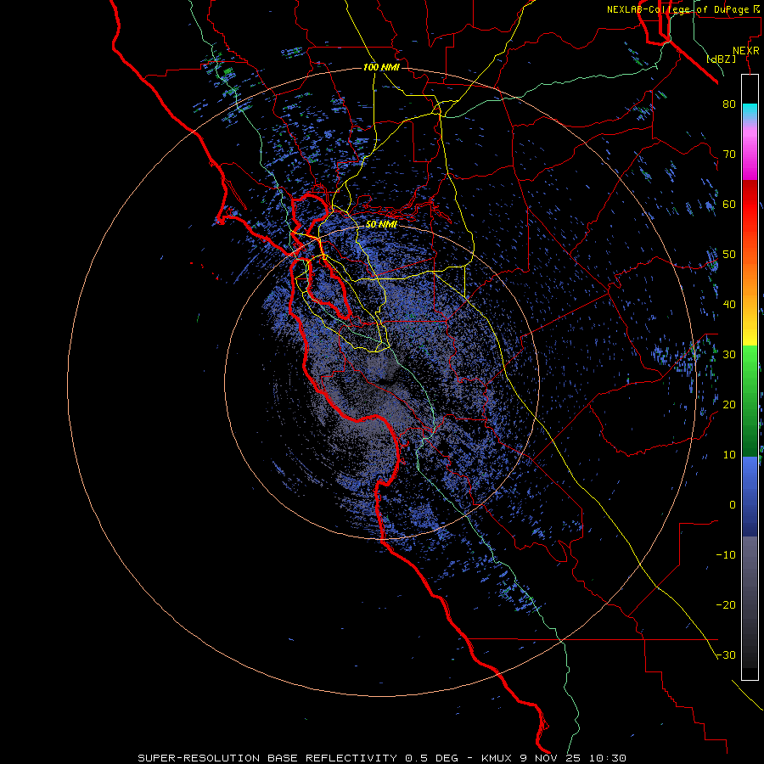
Task: Click the 50 NMI range ring label
Action: tap(381, 225)
